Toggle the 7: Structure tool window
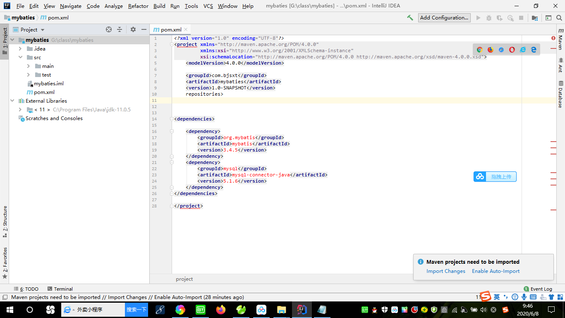 click(x=5, y=222)
